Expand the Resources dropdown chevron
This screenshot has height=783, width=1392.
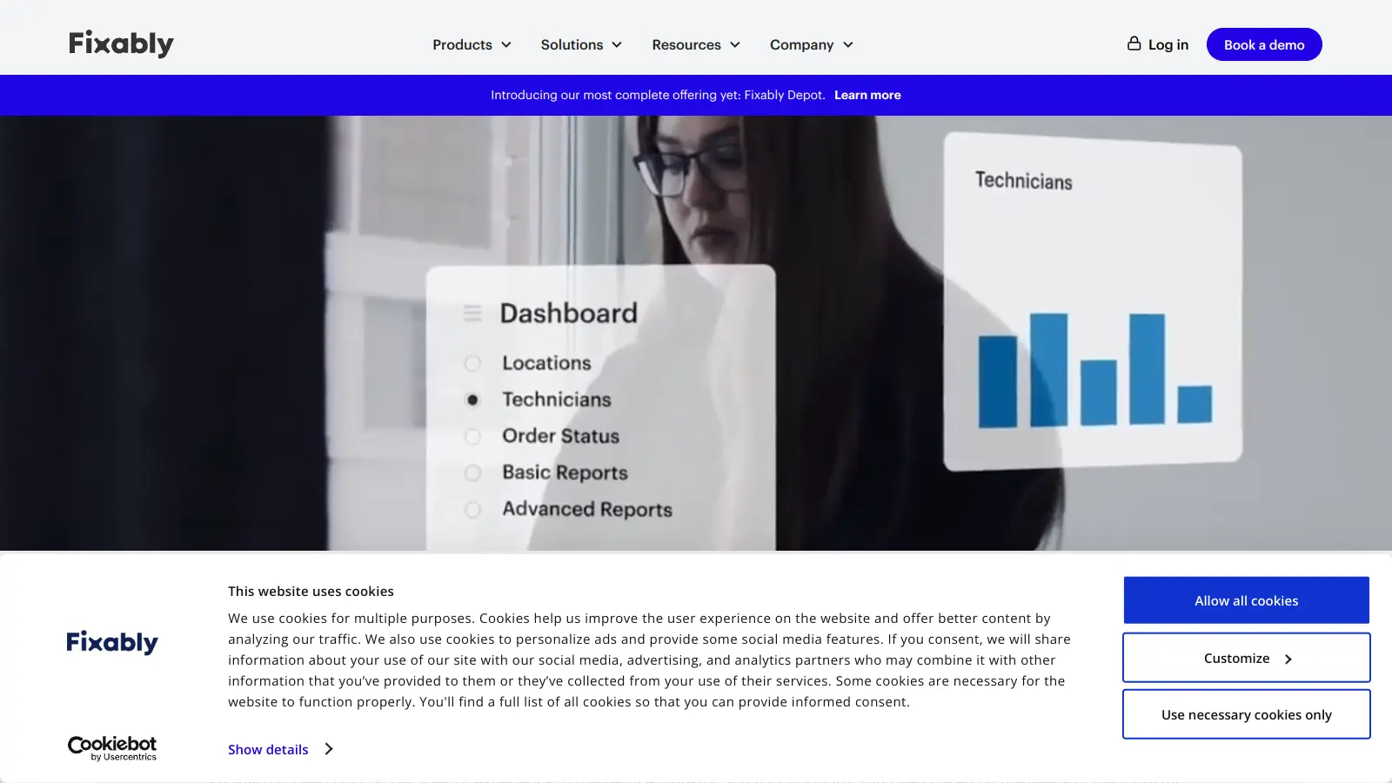(x=735, y=44)
